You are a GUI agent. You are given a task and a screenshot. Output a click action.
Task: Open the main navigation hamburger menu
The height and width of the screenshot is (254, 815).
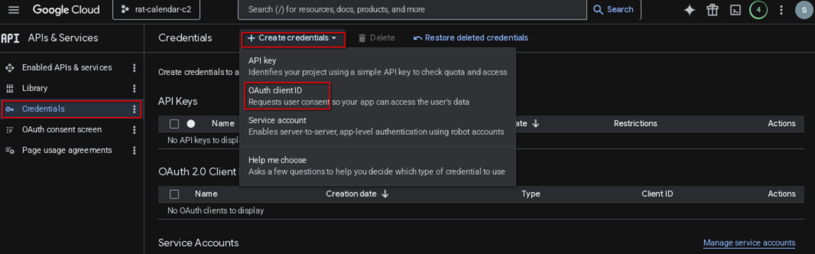[14, 10]
